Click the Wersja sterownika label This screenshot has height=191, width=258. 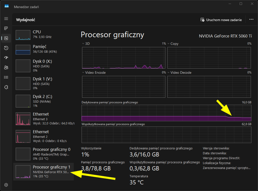[x=216, y=148]
